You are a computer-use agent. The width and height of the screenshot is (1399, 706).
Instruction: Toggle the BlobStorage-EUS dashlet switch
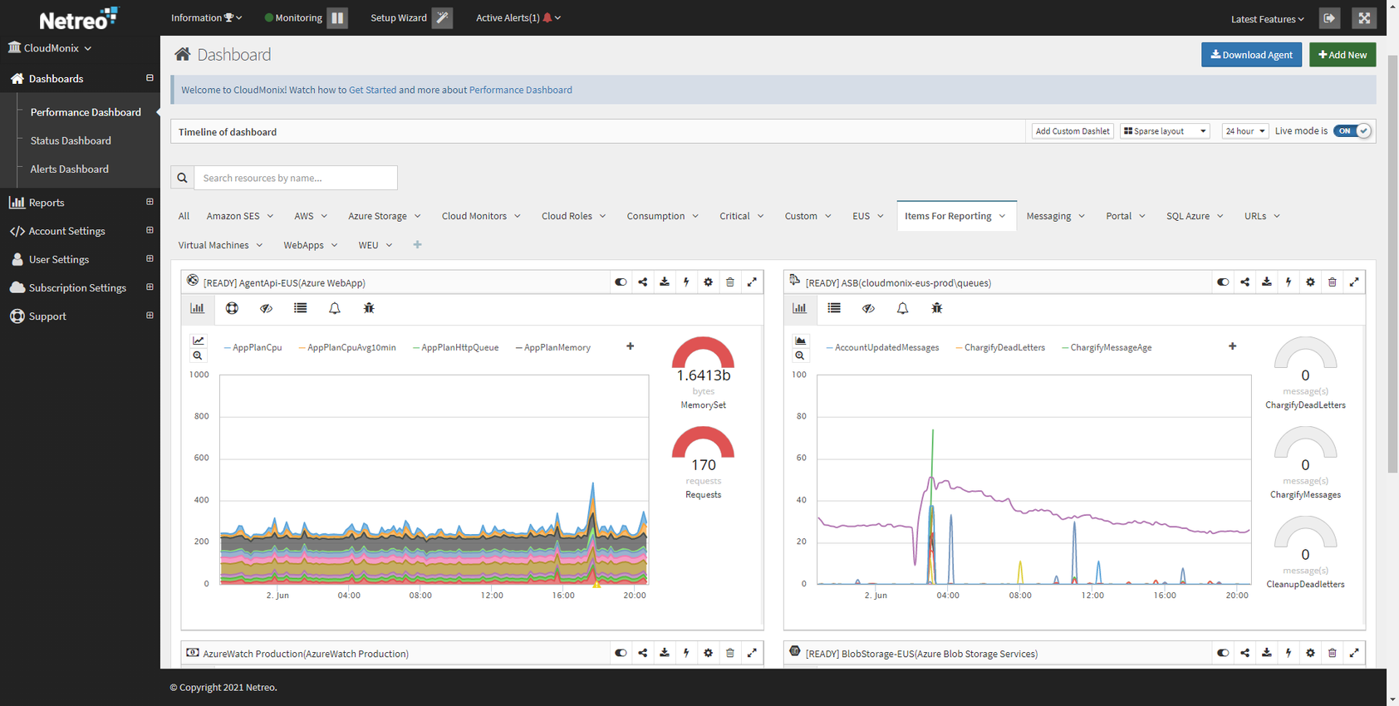tap(1223, 653)
